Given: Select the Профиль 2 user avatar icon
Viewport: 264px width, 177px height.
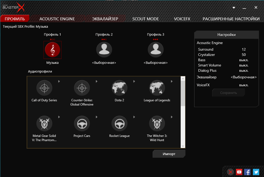Looking at the screenshot, I should coord(104,50).
